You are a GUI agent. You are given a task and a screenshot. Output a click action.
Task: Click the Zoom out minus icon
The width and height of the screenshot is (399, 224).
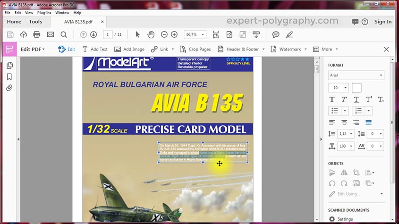[x=164, y=34]
